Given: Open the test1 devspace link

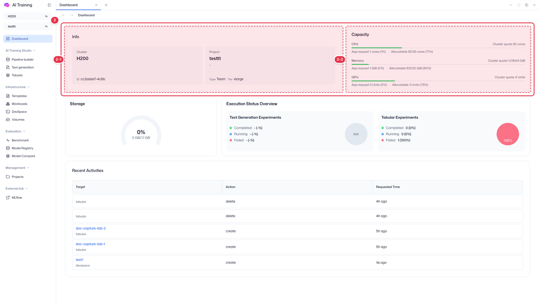Looking at the screenshot, I should pyautogui.click(x=79, y=260).
